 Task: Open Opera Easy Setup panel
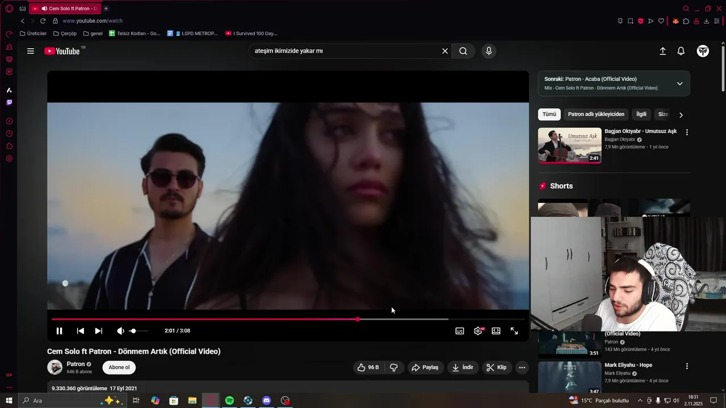[x=717, y=21]
